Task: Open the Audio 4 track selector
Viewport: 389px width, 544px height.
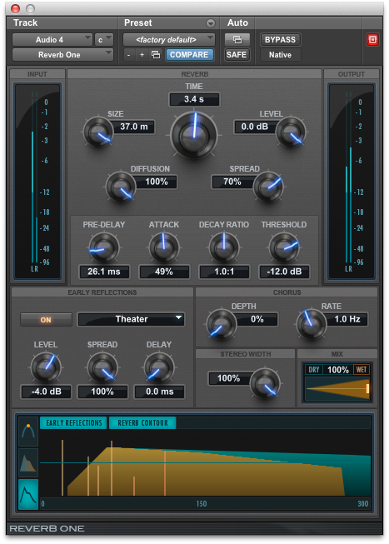Action: tap(52, 39)
